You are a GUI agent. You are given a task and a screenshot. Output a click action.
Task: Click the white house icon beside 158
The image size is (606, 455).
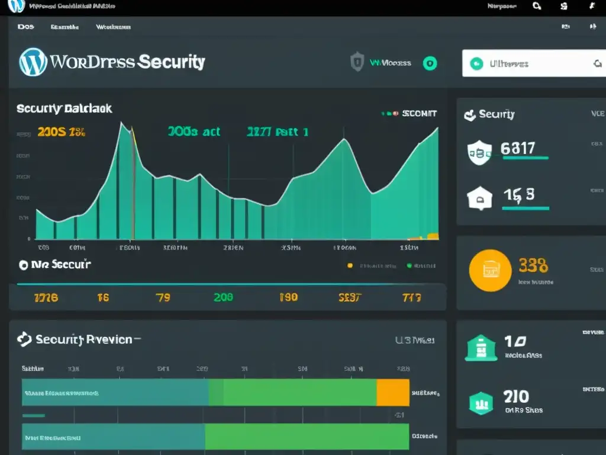[x=478, y=198]
